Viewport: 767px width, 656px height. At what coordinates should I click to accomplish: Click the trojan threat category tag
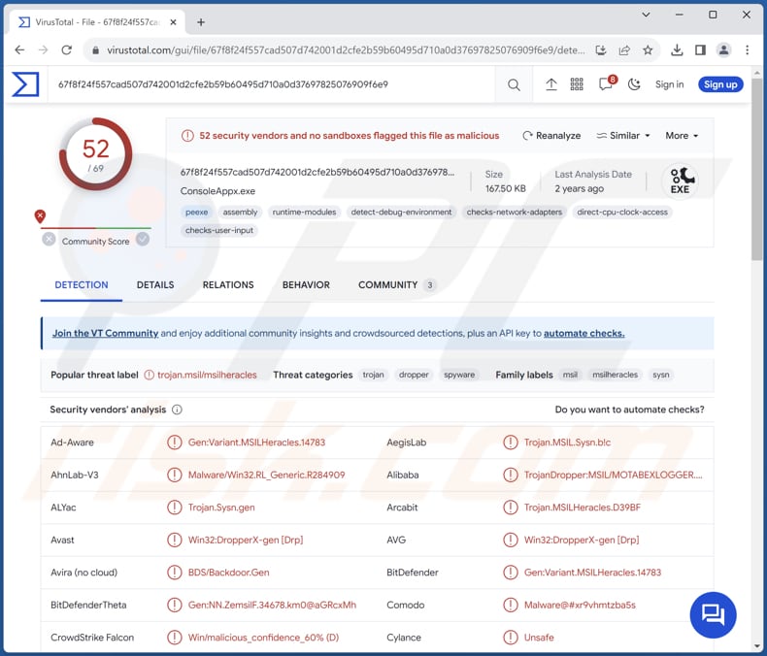(373, 375)
